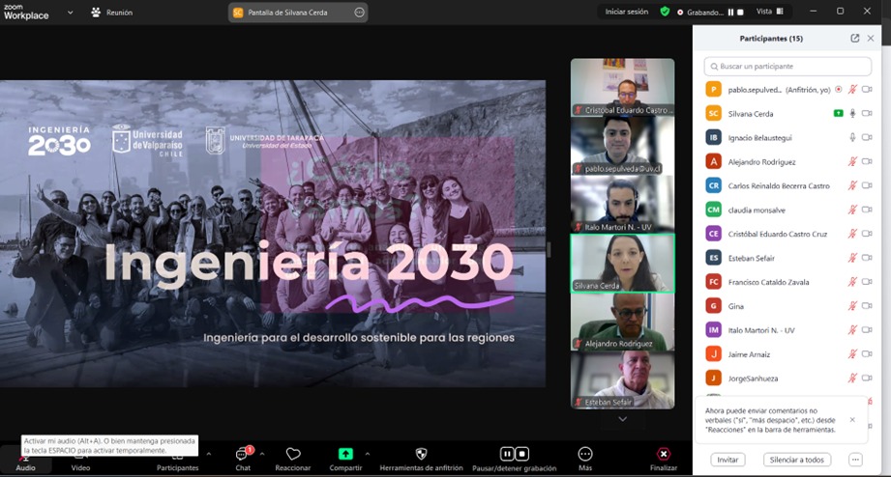This screenshot has height=477, width=891.
Task: Toggle Jaime Arnaiz's muted microphone icon
Action: coord(852,354)
